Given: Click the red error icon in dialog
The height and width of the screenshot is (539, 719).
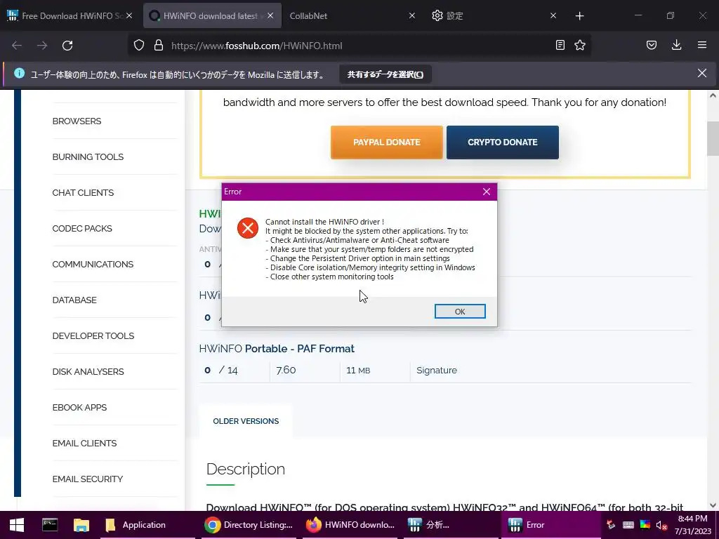Looking at the screenshot, I should (x=248, y=228).
